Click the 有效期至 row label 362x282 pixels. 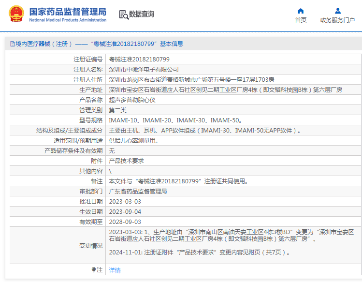pyautogui.click(x=91, y=222)
